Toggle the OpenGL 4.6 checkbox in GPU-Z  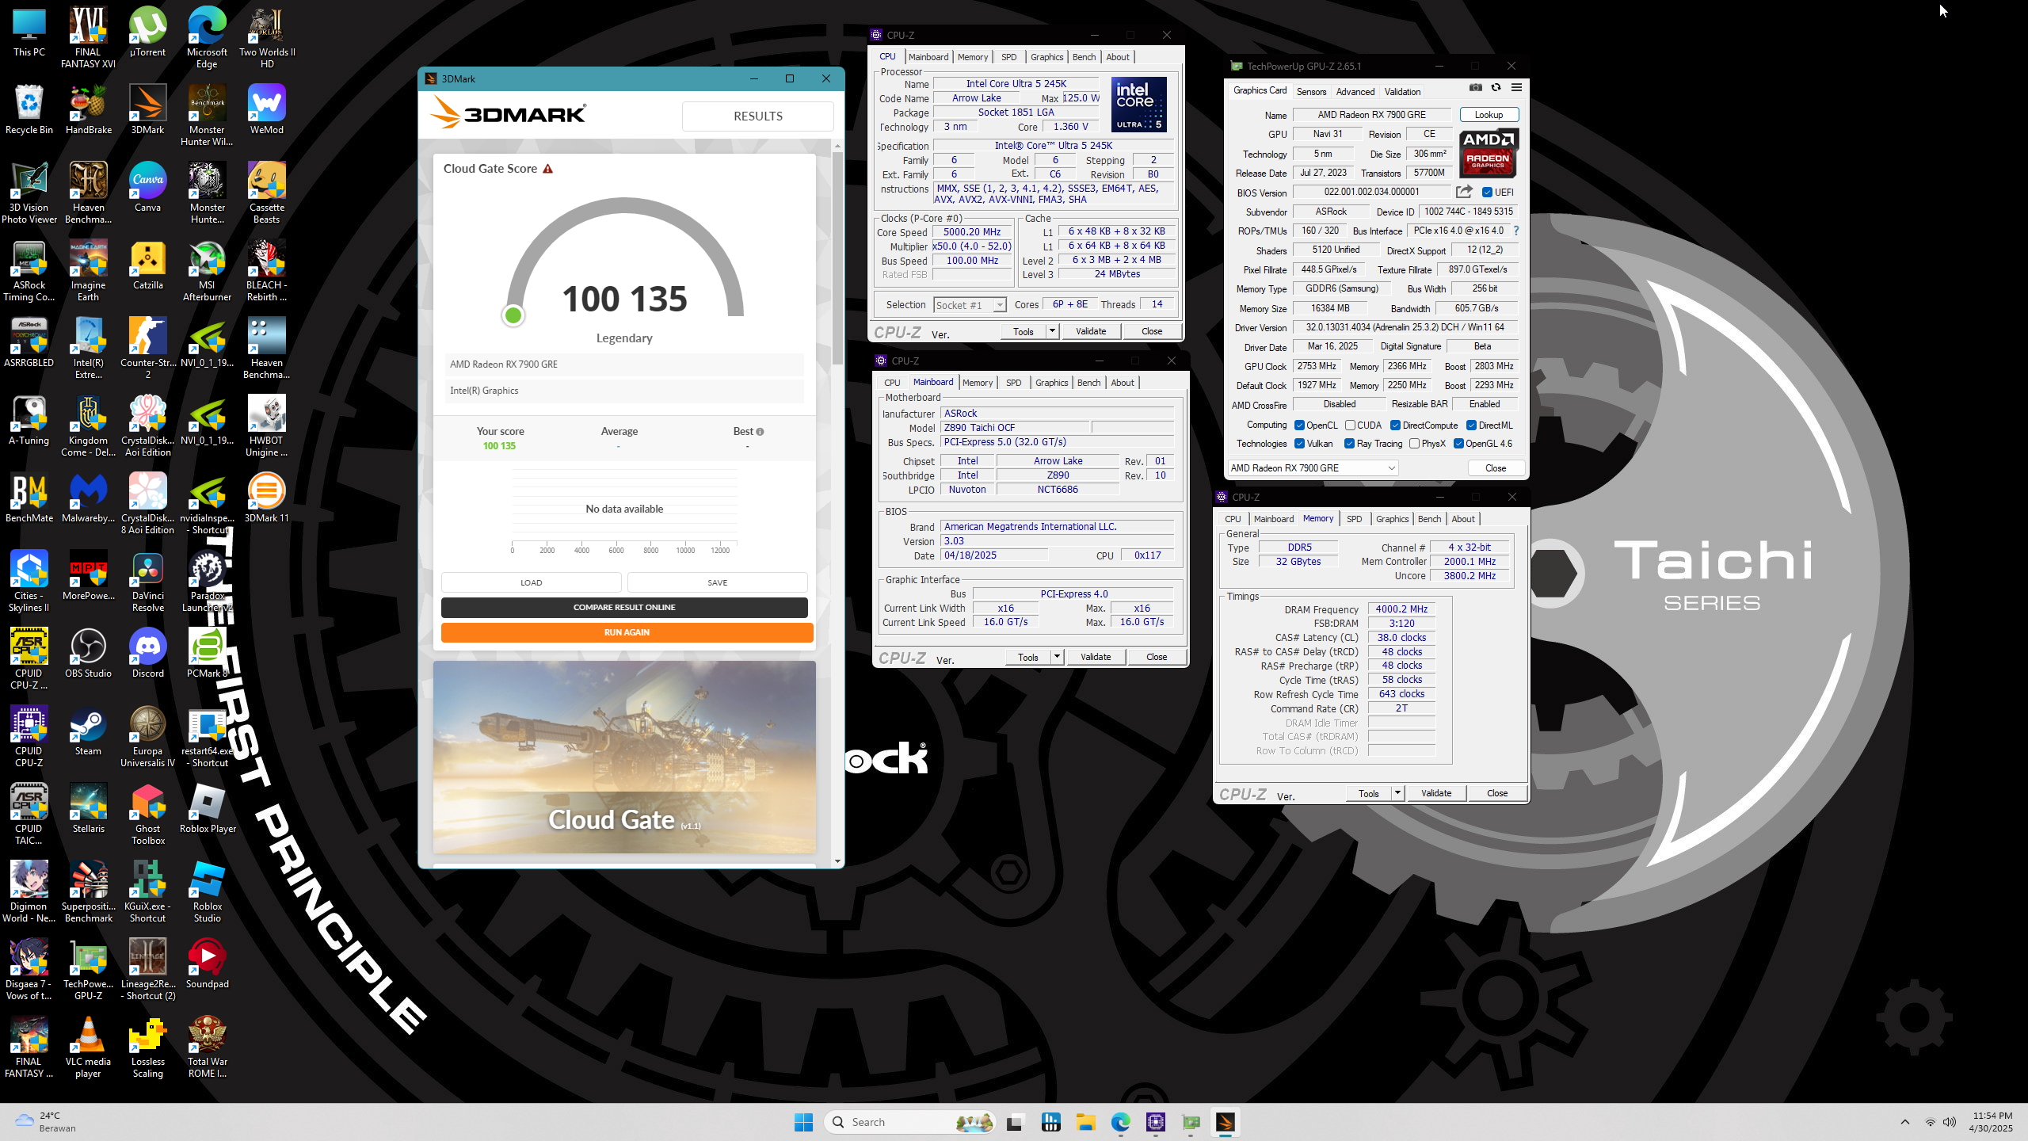(1458, 444)
